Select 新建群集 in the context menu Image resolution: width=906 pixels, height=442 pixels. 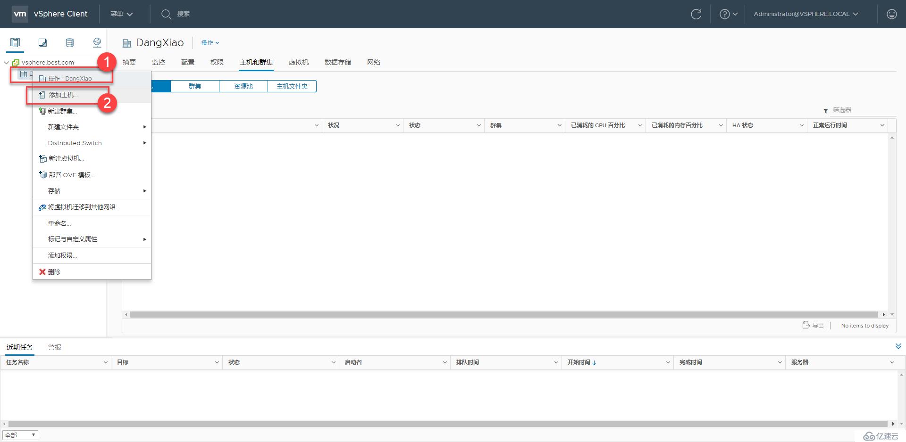click(92, 111)
